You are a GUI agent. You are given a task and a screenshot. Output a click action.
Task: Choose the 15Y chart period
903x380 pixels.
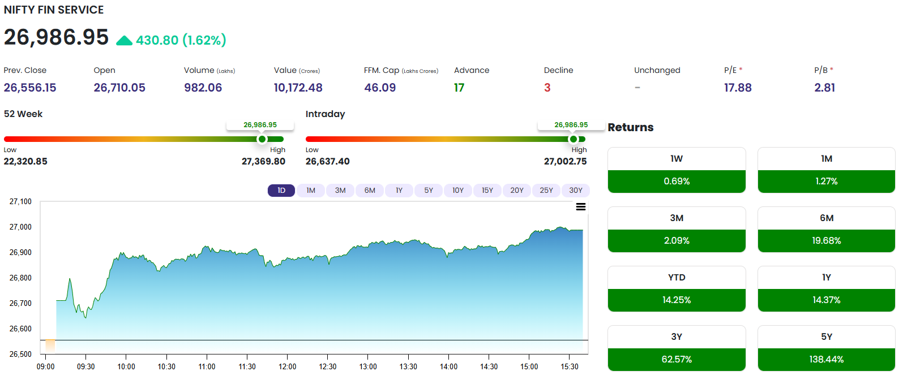tap(487, 191)
